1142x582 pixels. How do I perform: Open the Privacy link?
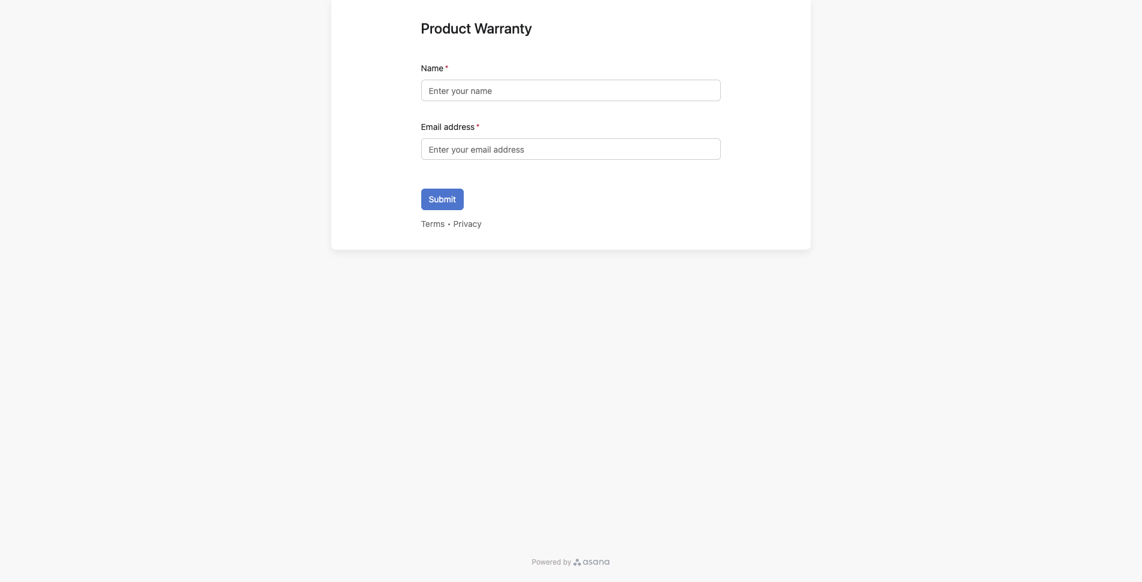click(x=467, y=223)
